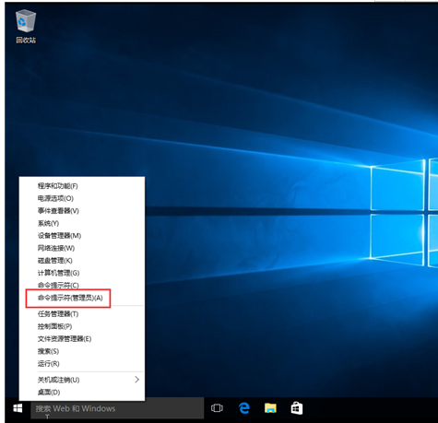
Task: Open 设备管理器(M) from the menu
Action: (82, 236)
